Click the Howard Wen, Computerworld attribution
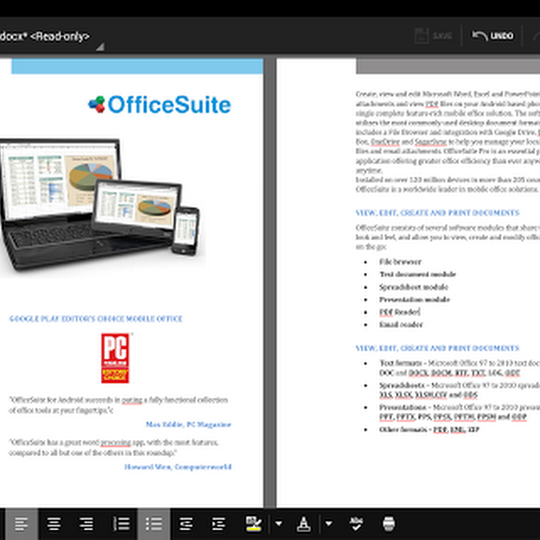540x540 pixels. pyautogui.click(x=178, y=467)
